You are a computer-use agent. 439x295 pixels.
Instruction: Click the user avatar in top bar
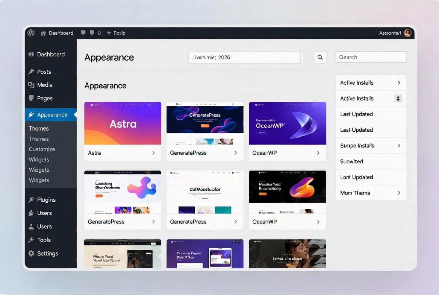(x=407, y=33)
